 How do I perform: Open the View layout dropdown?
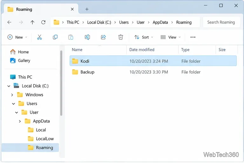click(171, 37)
